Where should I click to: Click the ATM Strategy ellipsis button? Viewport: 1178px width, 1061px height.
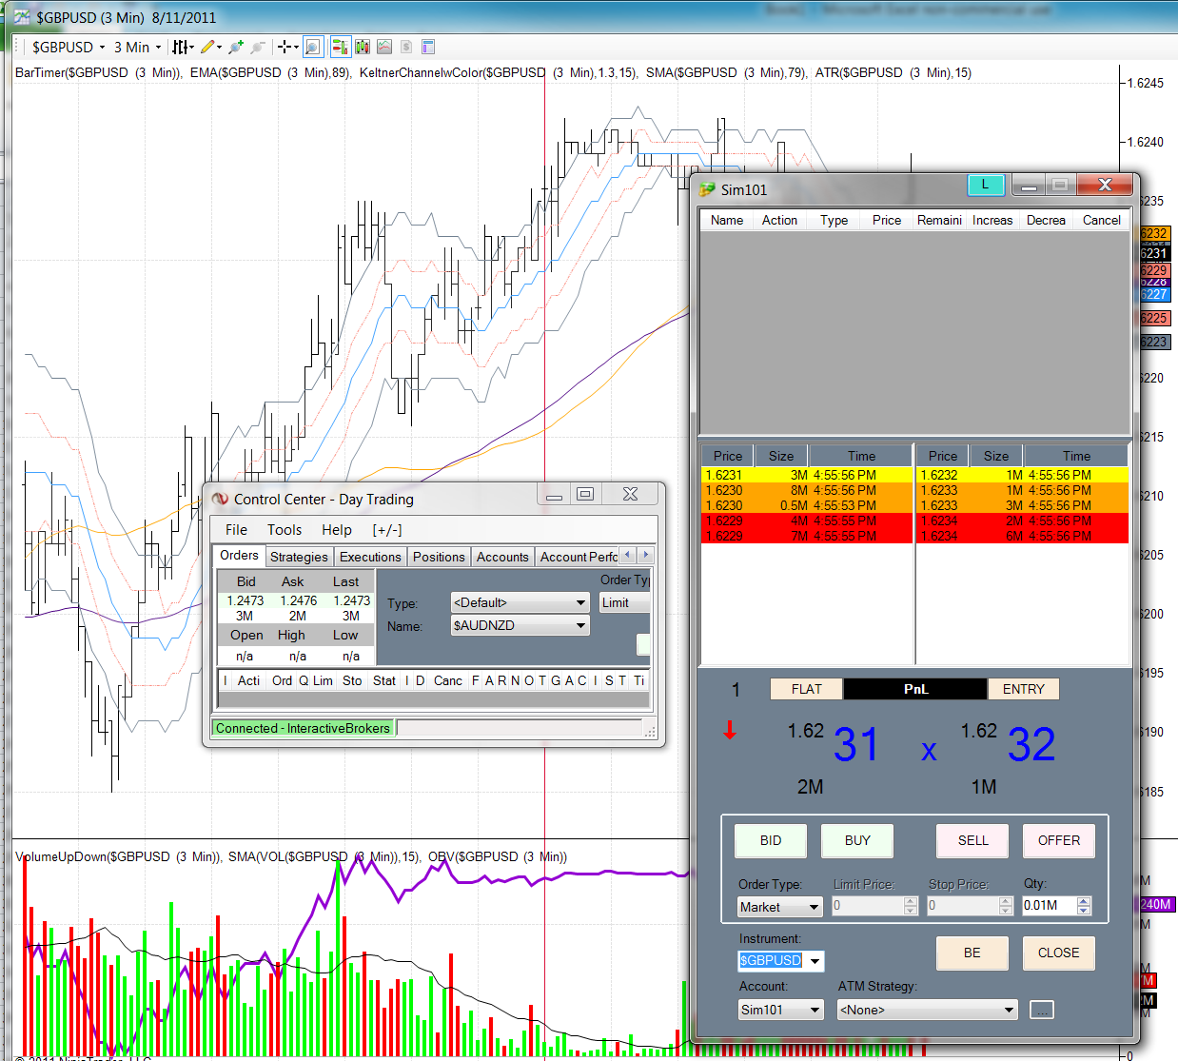pyautogui.click(x=1042, y=1010)
